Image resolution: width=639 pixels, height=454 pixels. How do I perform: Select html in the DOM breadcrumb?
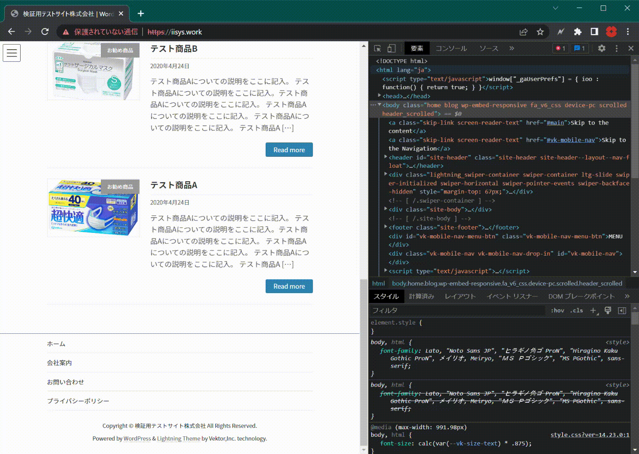tap(378, 283)
